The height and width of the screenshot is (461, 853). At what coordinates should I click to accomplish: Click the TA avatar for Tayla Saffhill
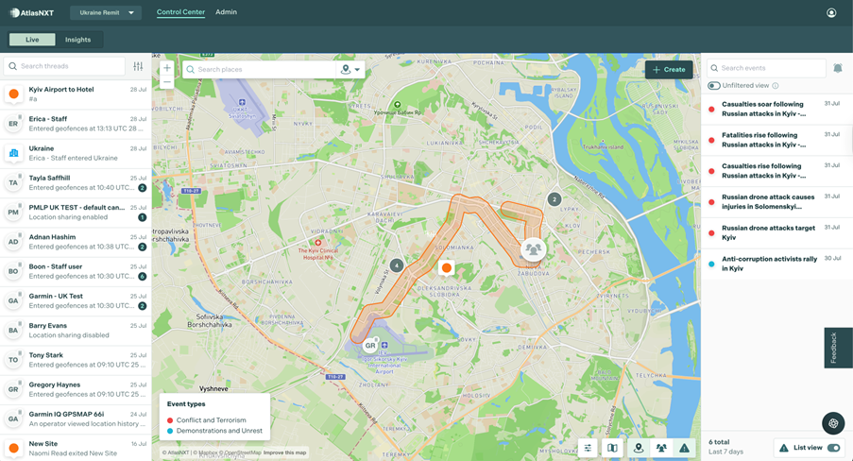13,182
